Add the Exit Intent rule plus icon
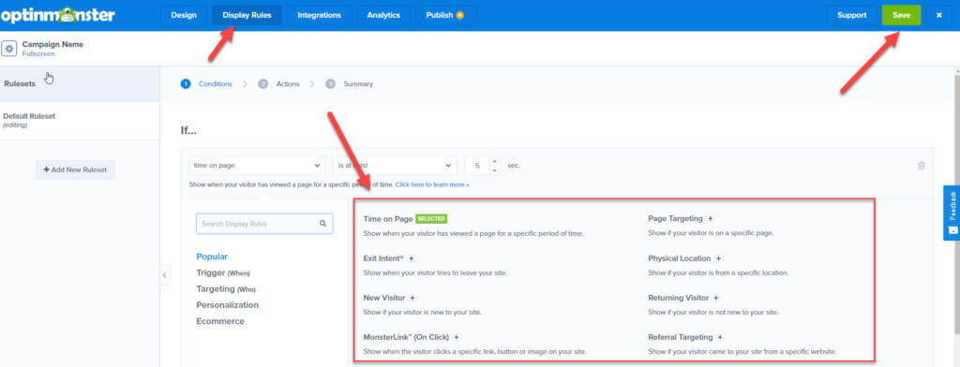The image size is (960, 367). click(x=412, y=258)
